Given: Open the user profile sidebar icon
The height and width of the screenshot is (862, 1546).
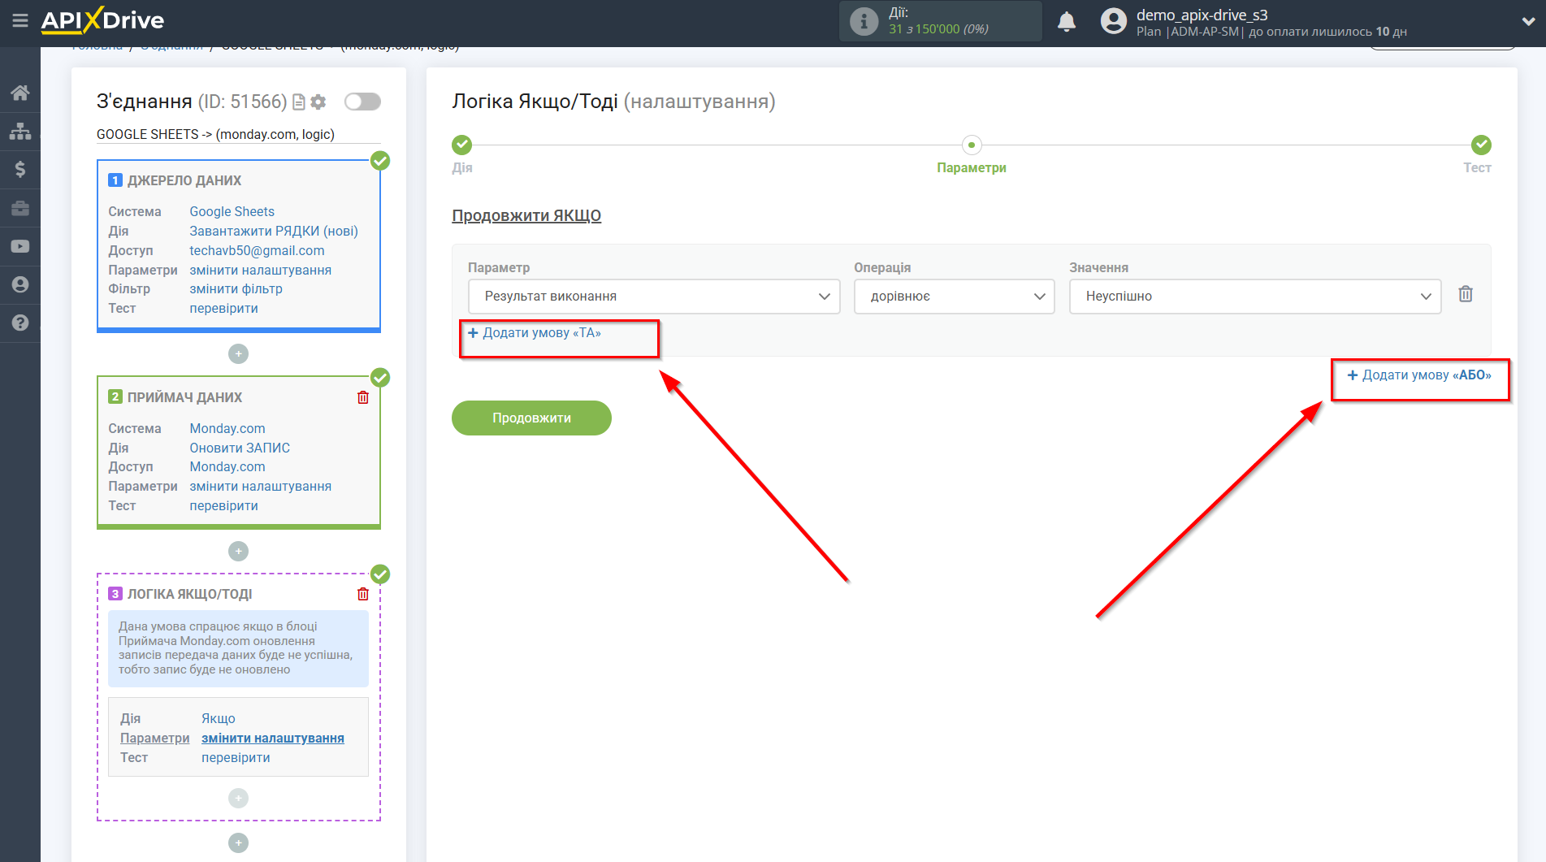Looking at the screenshot, I should pyautogui.click(x=20, y=284).
